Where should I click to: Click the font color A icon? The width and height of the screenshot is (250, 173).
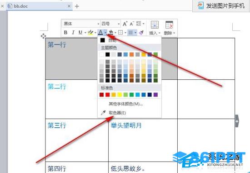pos(100,33)
